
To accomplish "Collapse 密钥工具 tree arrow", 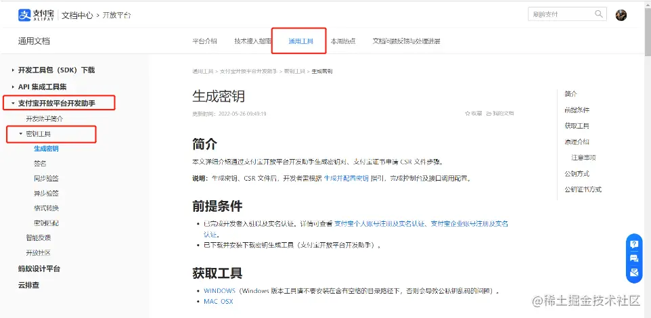I will (21, 134).
